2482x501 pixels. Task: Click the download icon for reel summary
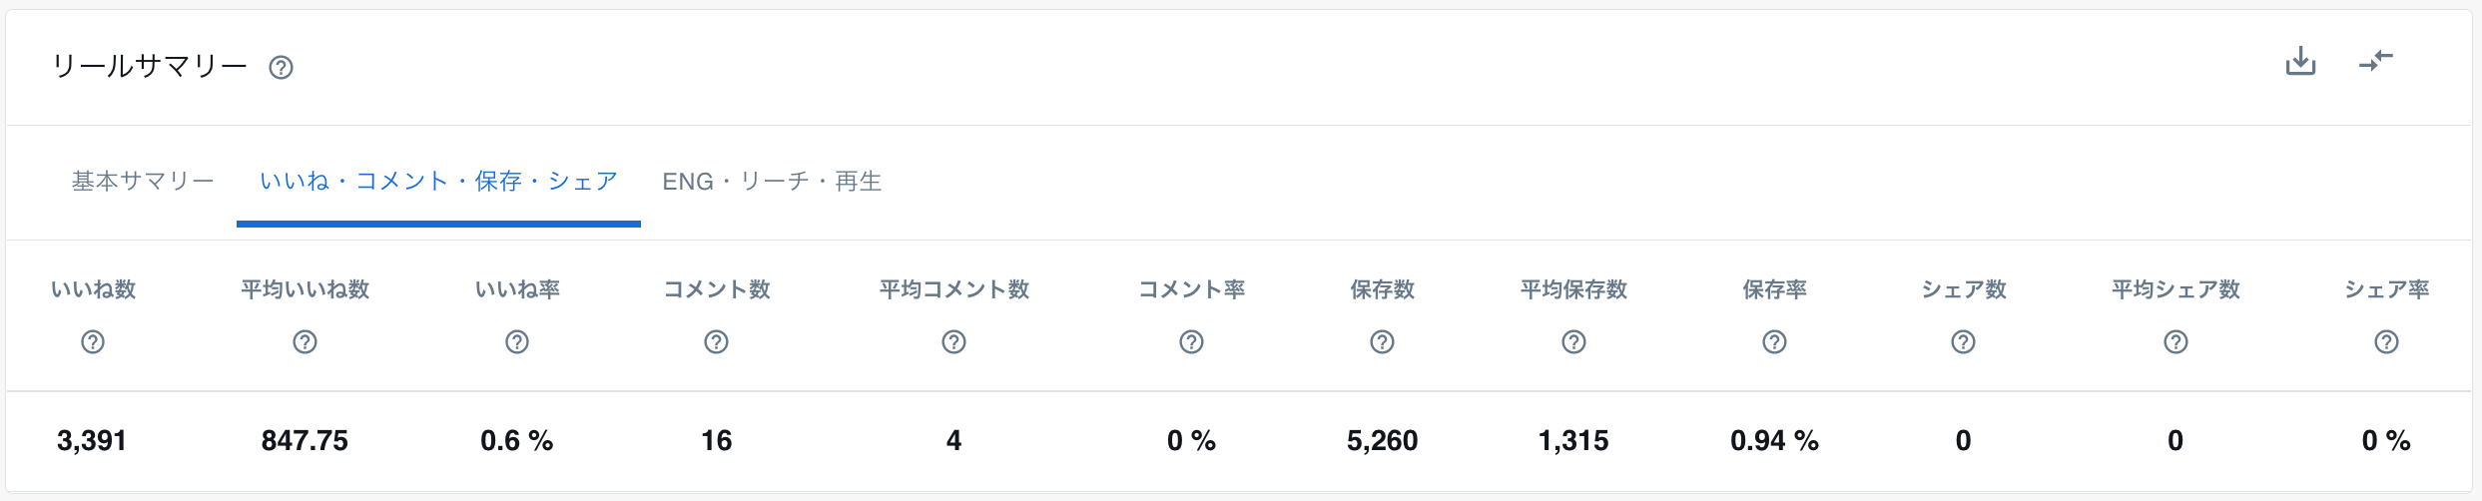[x=2300, y=62]
